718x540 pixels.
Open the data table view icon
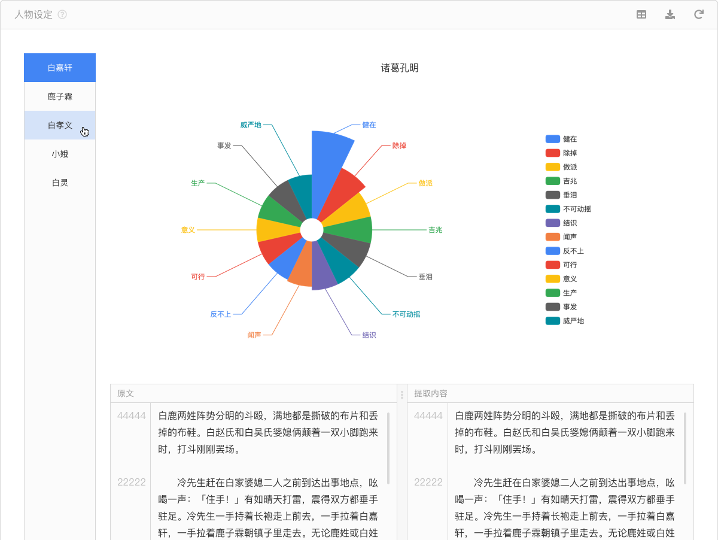coord(641,15)
